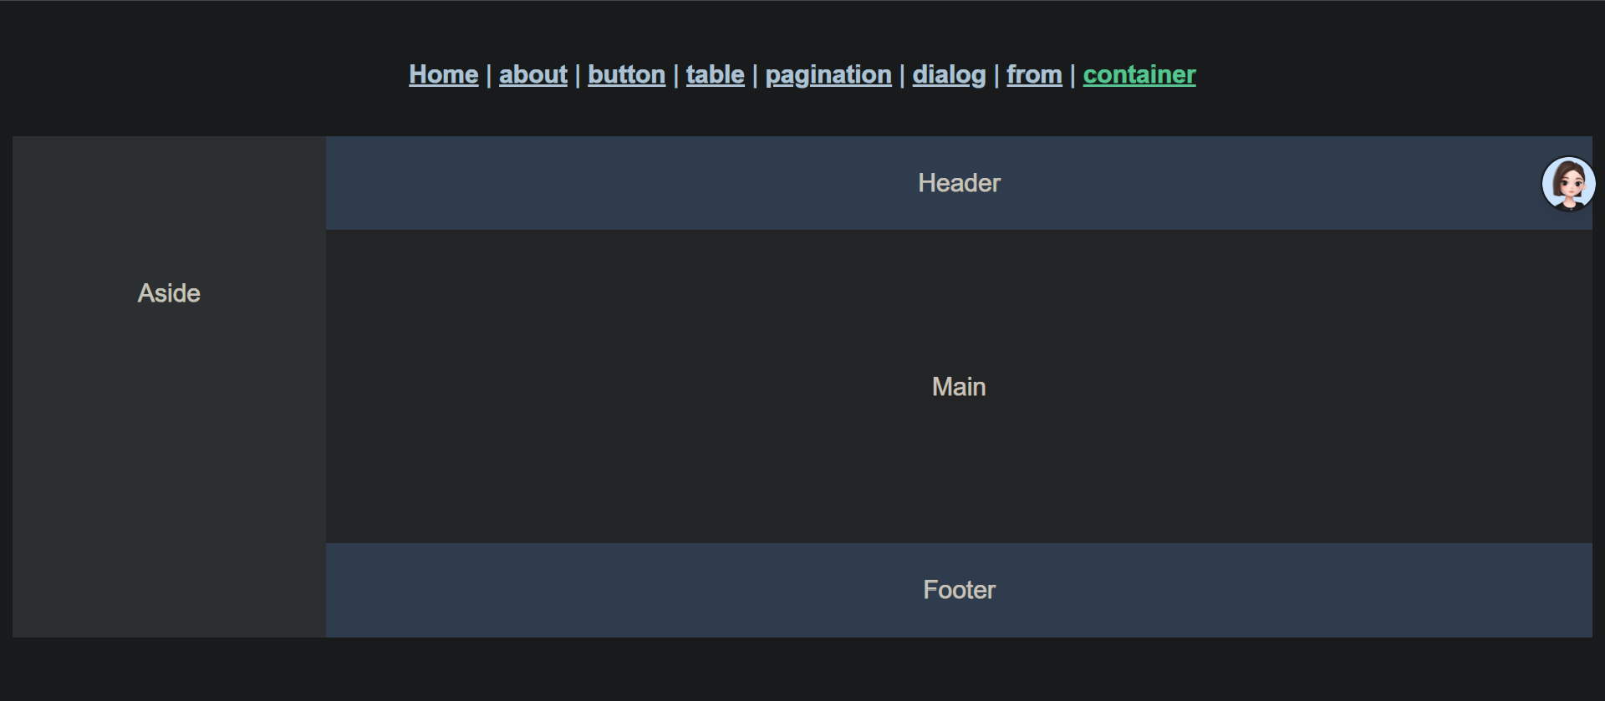Click the Header label text

click(959, 183)
